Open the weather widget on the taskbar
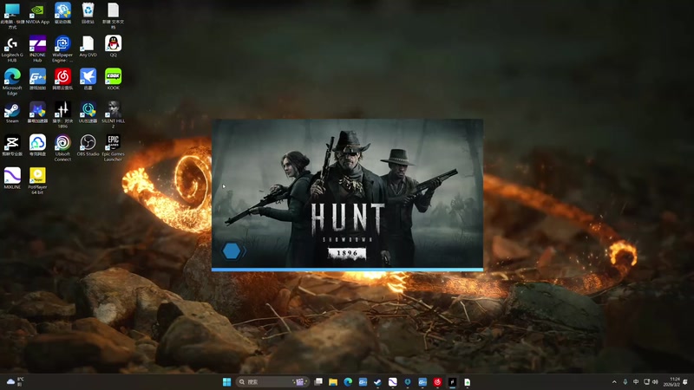Viewport: 694px width, 390px height. tap(15, 382)
